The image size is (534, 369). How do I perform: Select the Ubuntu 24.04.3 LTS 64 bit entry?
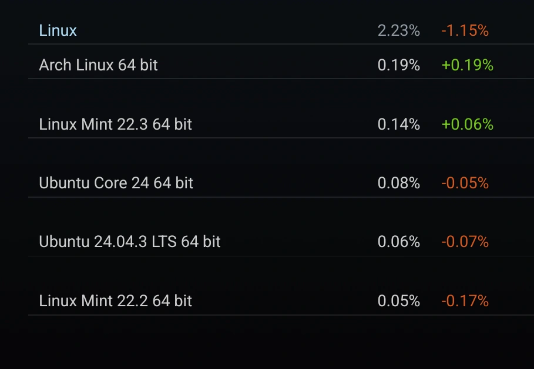pos(129,242)
